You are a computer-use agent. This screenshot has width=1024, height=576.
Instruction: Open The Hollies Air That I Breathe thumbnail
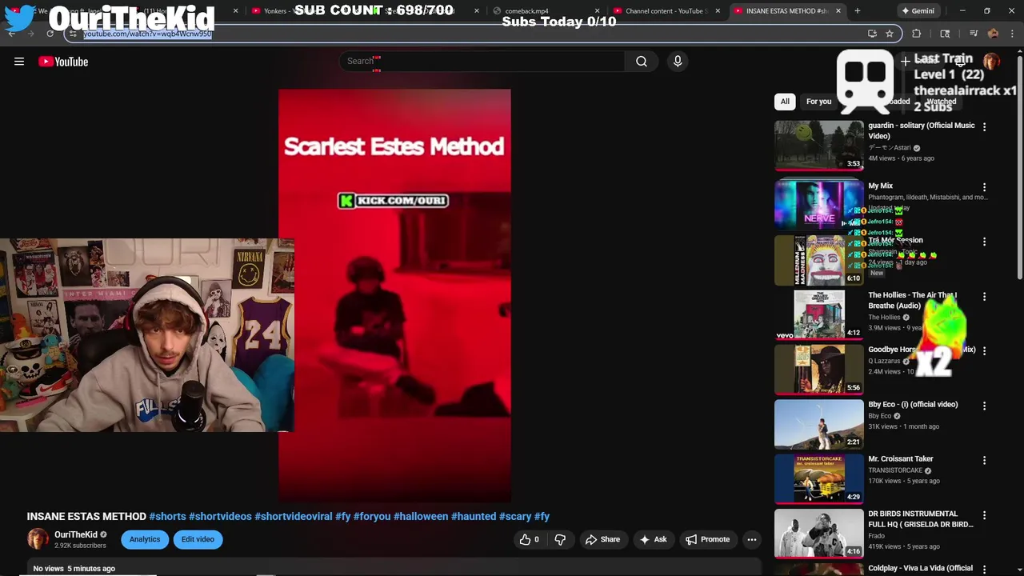click(819, 314)
